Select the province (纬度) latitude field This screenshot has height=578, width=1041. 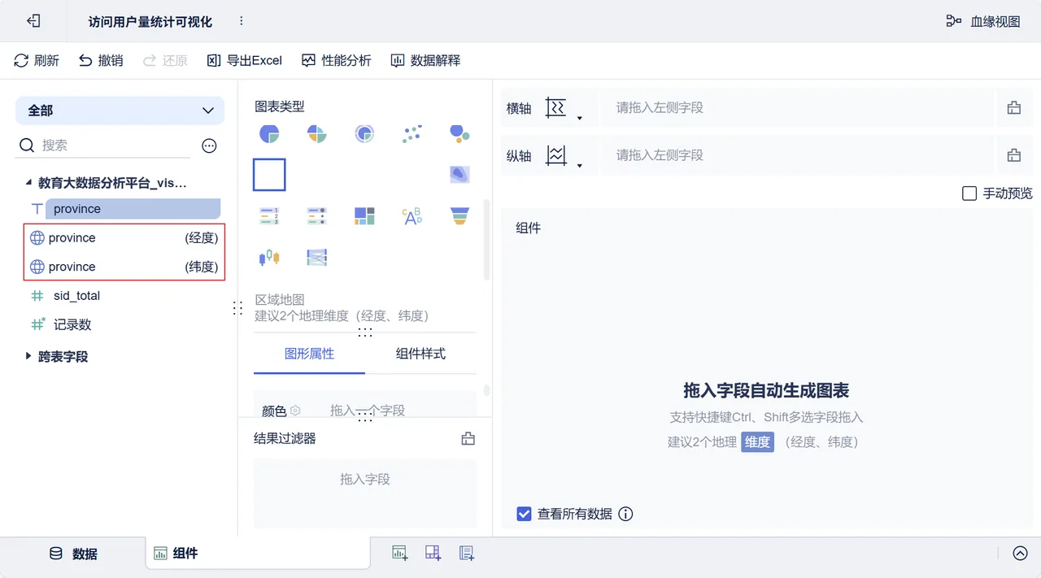124,267
